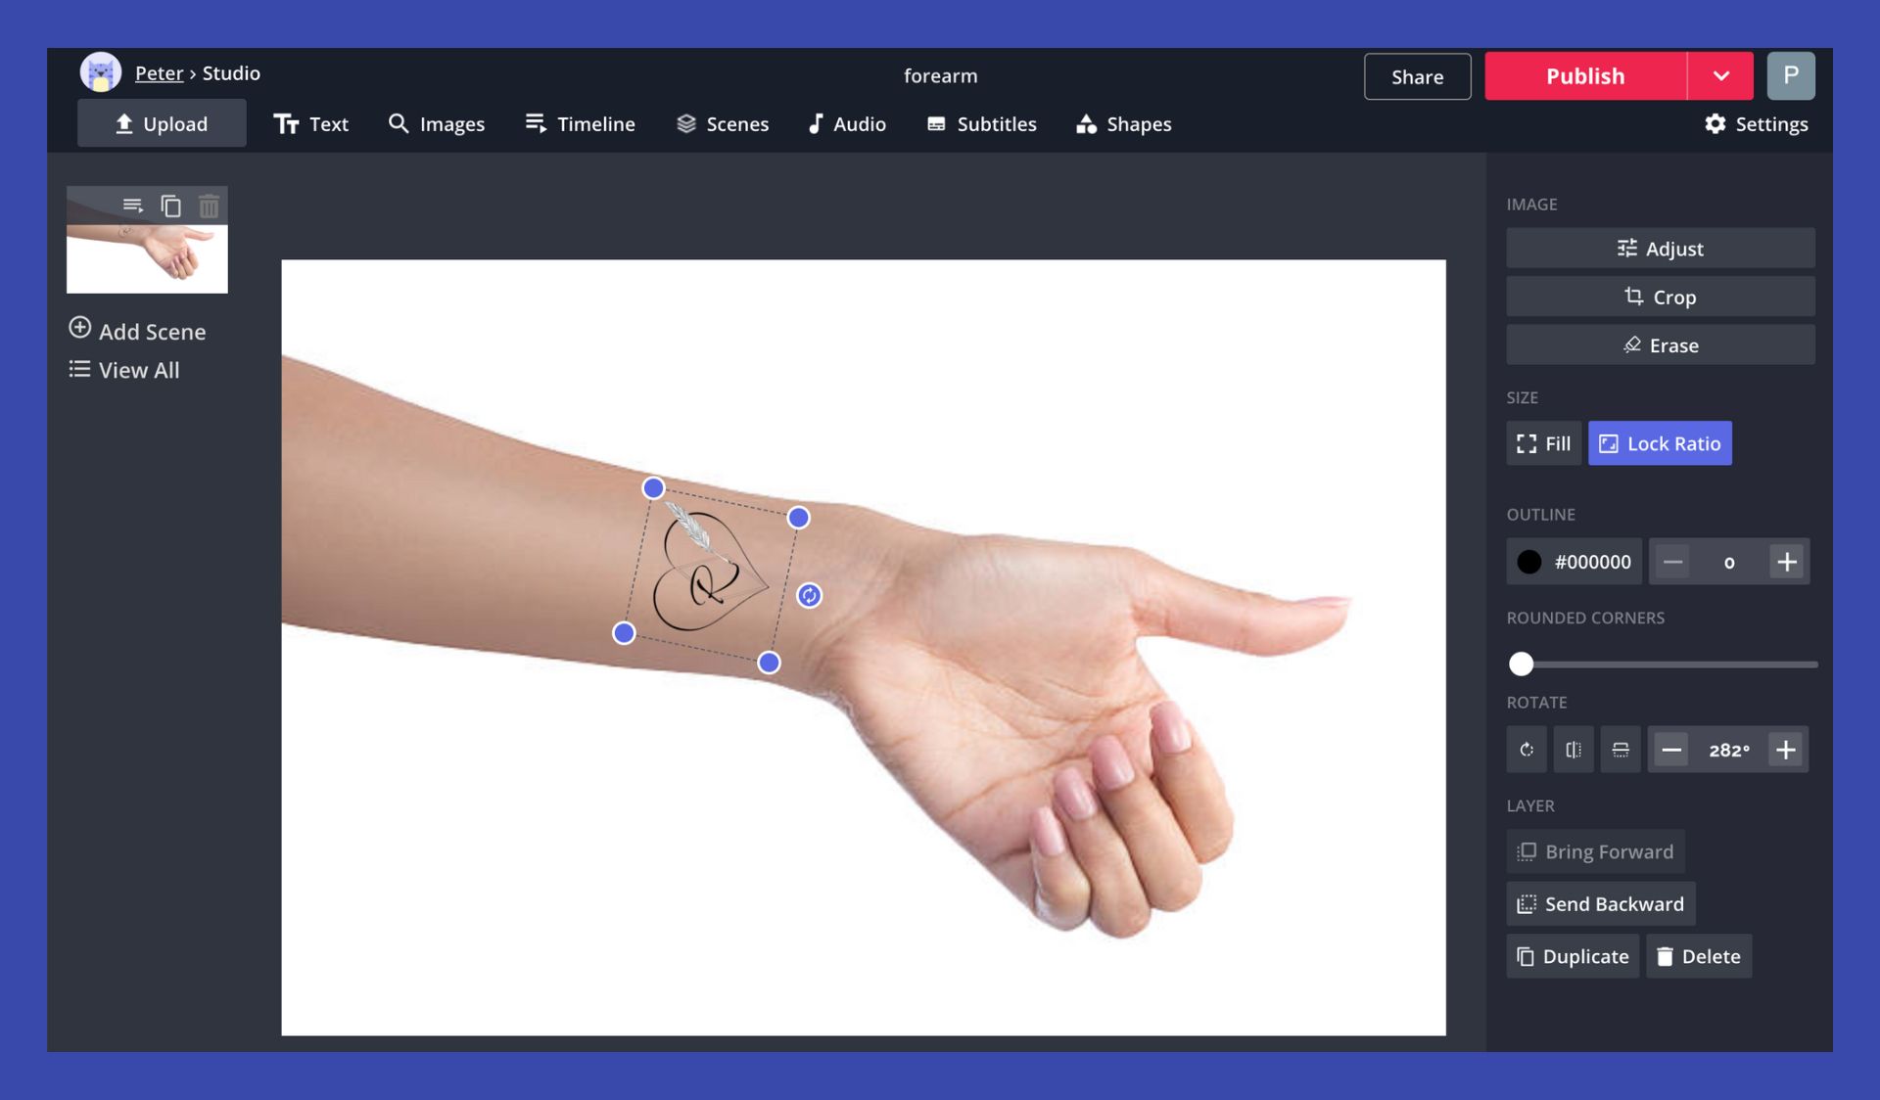This screenshot has width=1880, height=1100.
Task: Click the flip horizontal icon
Action: pyautogui.click(x=1574, y=748)
